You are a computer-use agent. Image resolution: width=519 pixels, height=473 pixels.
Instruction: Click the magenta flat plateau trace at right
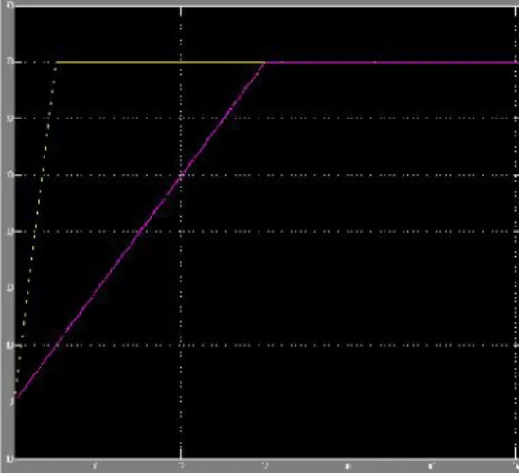[392, 62]
